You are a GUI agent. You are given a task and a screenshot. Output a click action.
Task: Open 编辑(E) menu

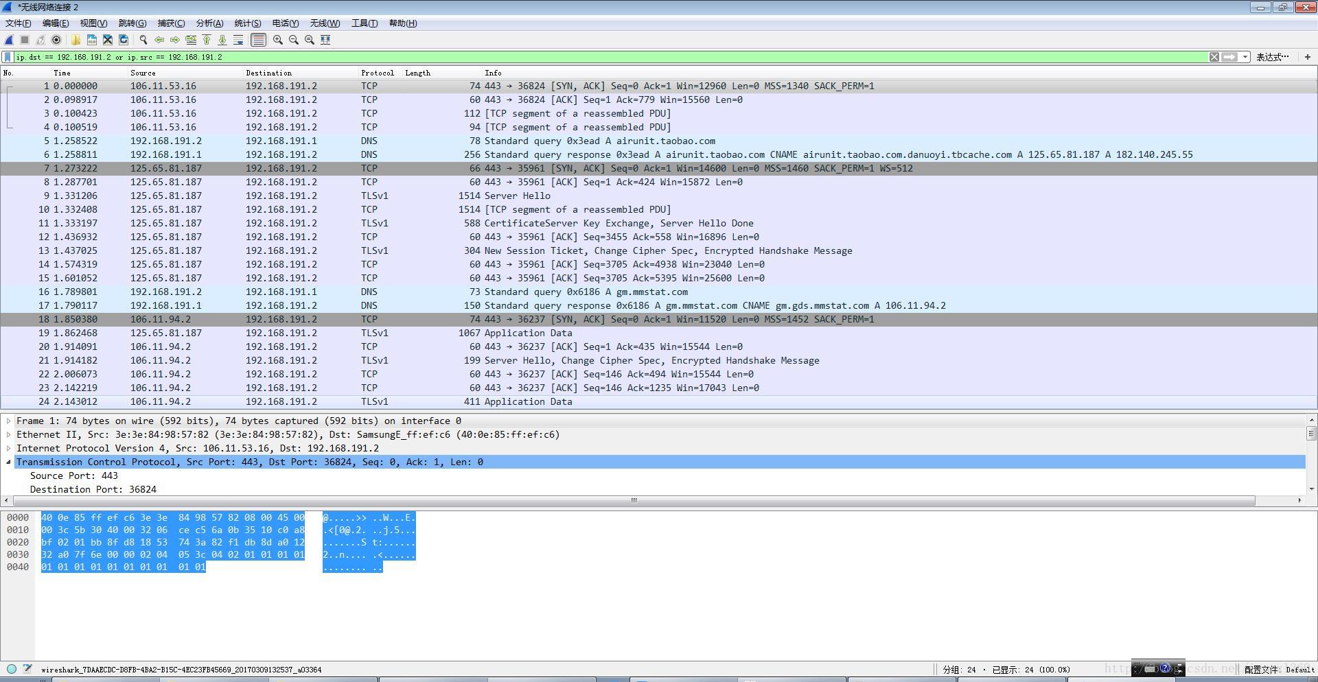point(56,23)
